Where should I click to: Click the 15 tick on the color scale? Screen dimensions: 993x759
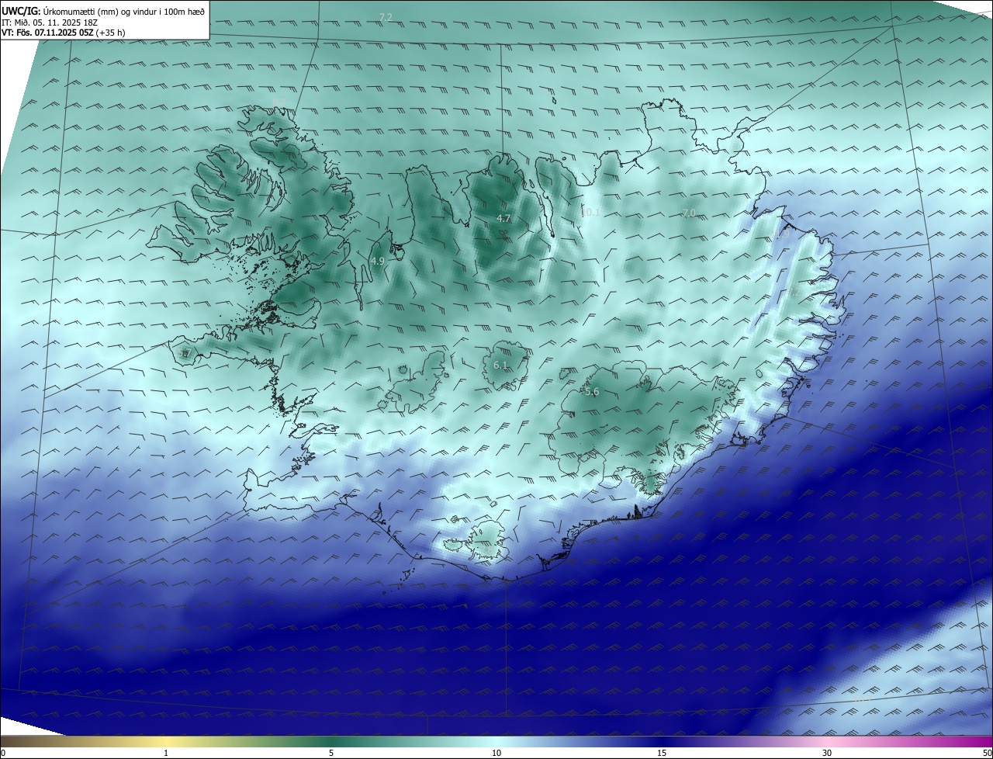(662, 753)
